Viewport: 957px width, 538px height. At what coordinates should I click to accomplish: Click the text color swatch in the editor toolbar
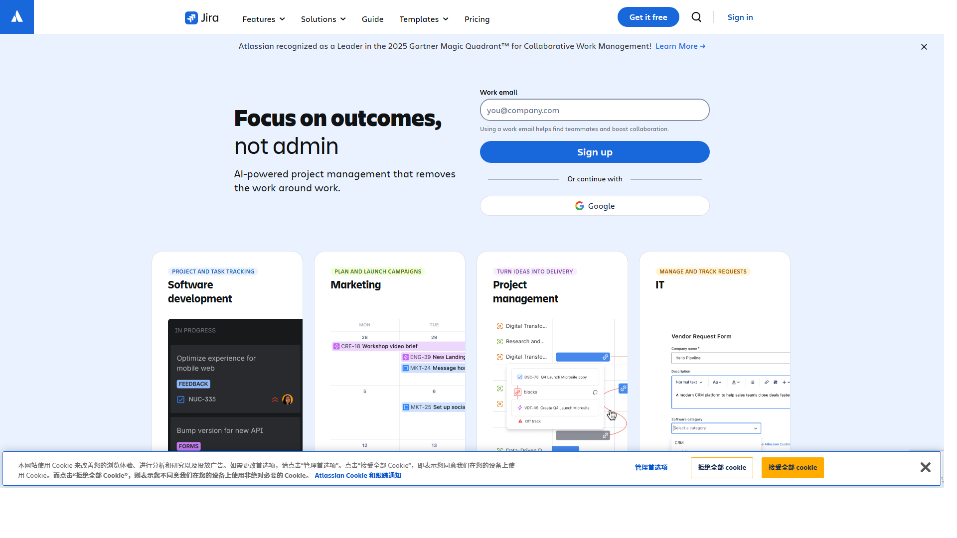(x=734, y=382)
